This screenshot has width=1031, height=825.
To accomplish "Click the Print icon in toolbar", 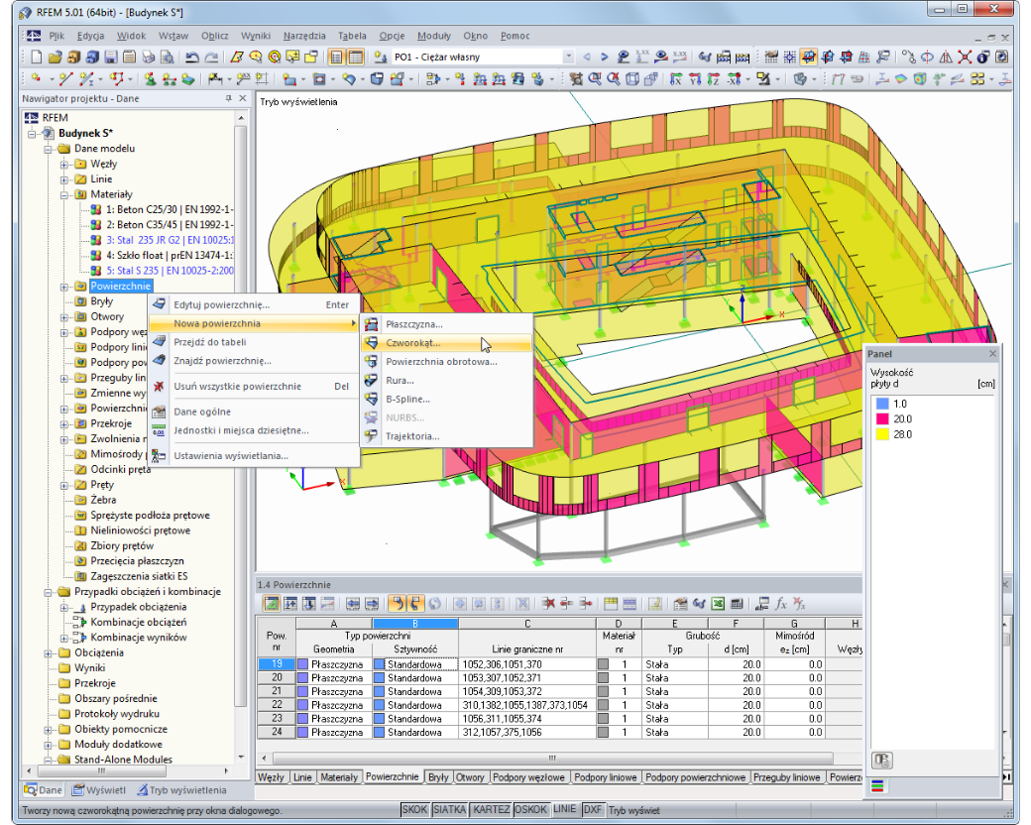I will tap(148, 58).
